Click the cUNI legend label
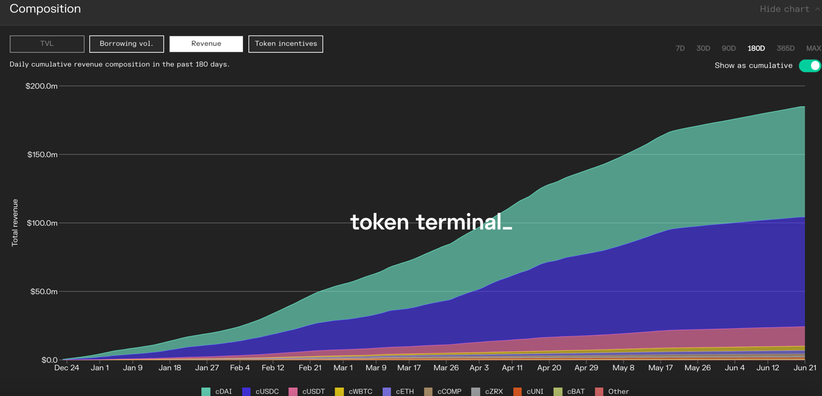Image resolution: width=822 pixels, height=396 pixels. coord(535,391)
